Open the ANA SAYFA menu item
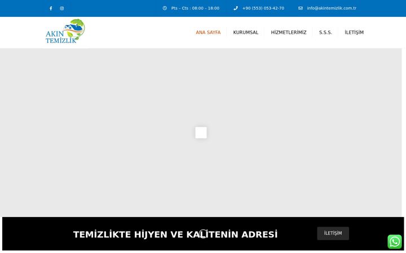406x253 pixels. (x=208, y=32)
